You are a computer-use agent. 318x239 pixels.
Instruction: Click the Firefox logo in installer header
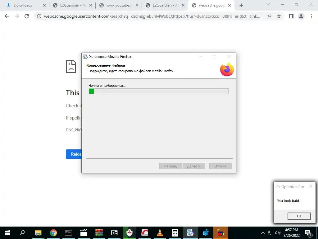[x=227, y=69]
